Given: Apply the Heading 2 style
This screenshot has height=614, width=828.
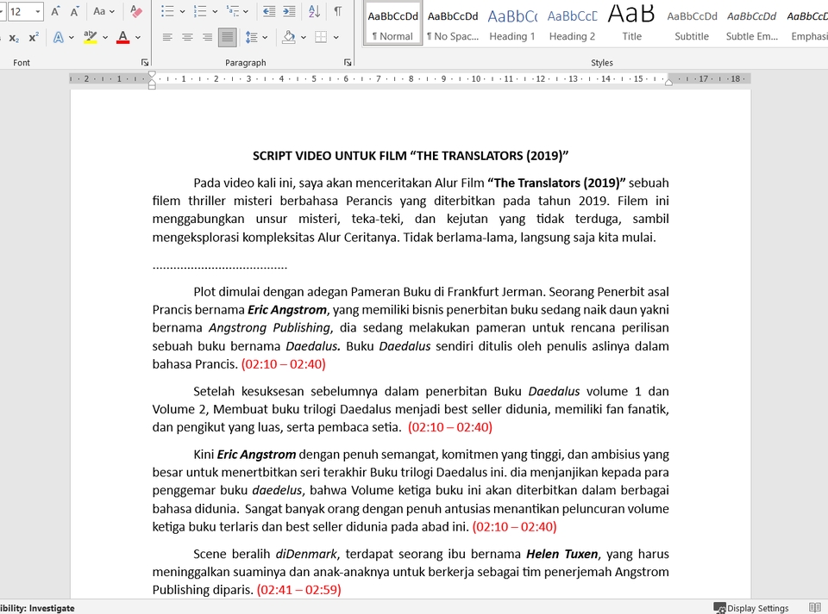Looking at the screenshot, I should (x=572, y=25).
